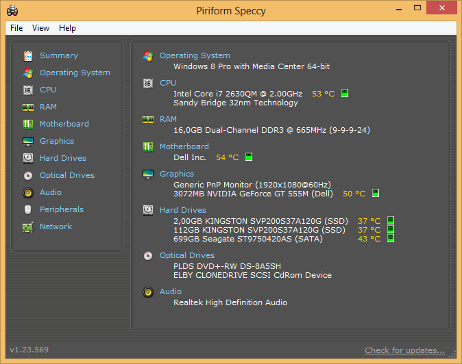Screen dimensions: 462x364
Task: Click the CPU chip icon in sidebar
Action: 28,90
